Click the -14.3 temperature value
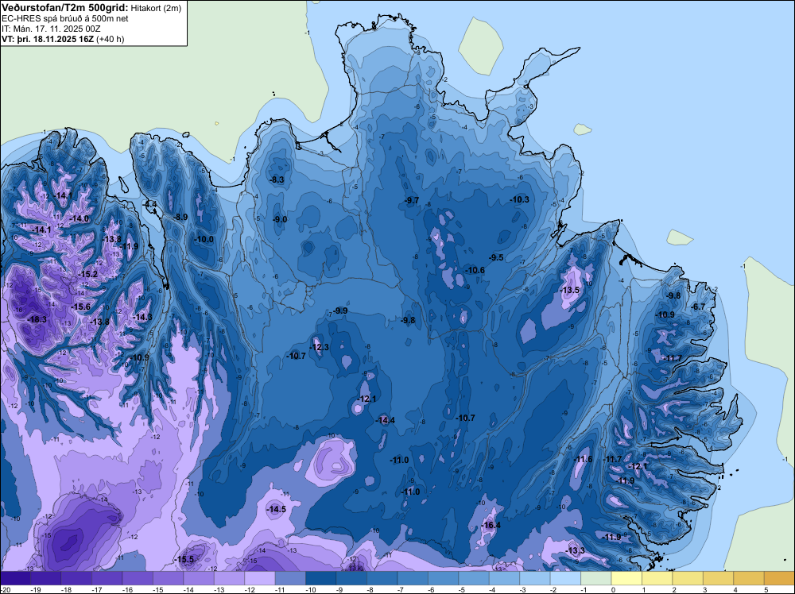The width and height of the screenshot is (795, 594). point(142,317)
